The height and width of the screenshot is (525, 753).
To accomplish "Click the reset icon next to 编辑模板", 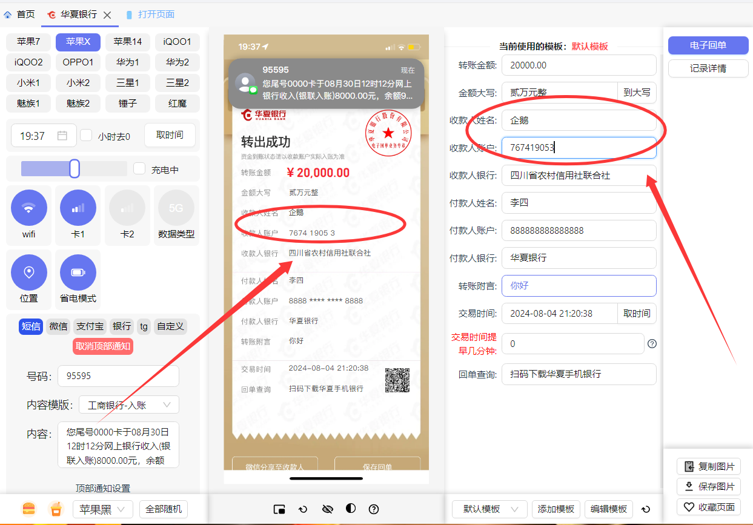I will pos(646,509).
